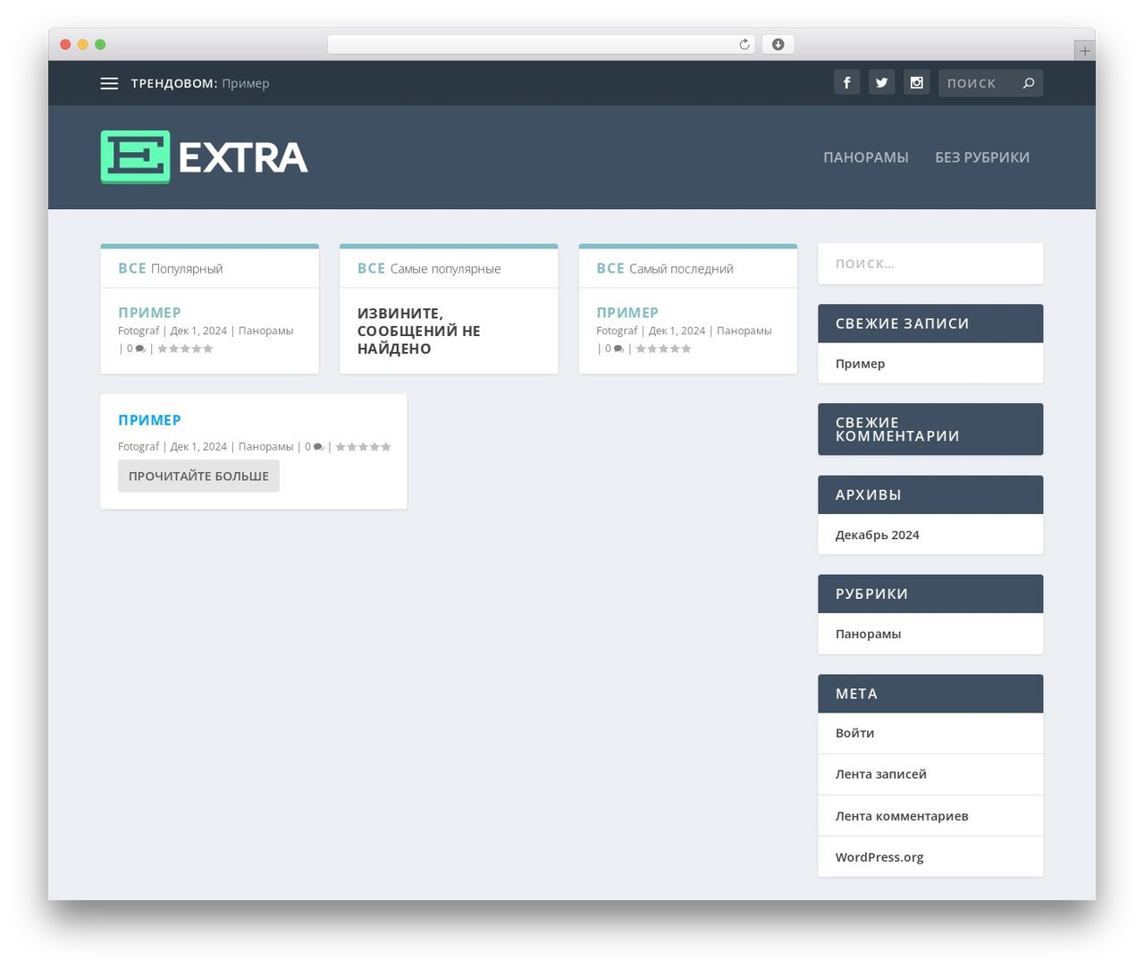Click Fotograf author in Популярный card

pos(139,331)
